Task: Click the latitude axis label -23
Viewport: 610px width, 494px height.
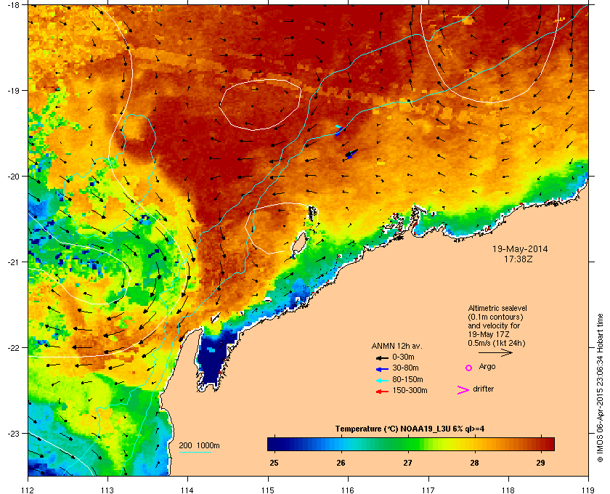Action: (x=13, y=433)
